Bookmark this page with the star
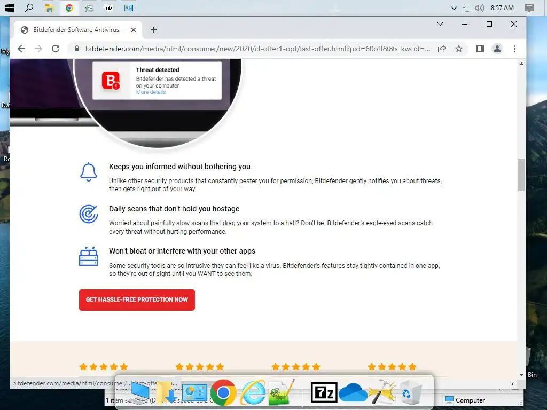The height and width of the screenshot is (410, 547). click(459, 49)
